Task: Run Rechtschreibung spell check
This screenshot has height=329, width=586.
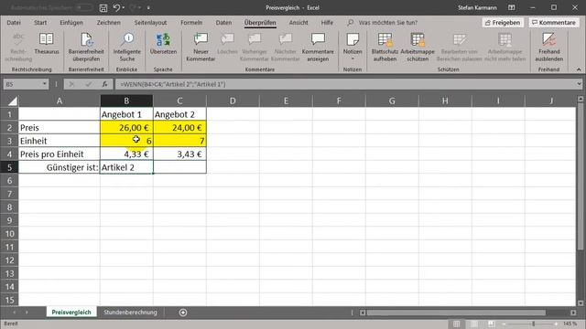Action: [18, 47]
